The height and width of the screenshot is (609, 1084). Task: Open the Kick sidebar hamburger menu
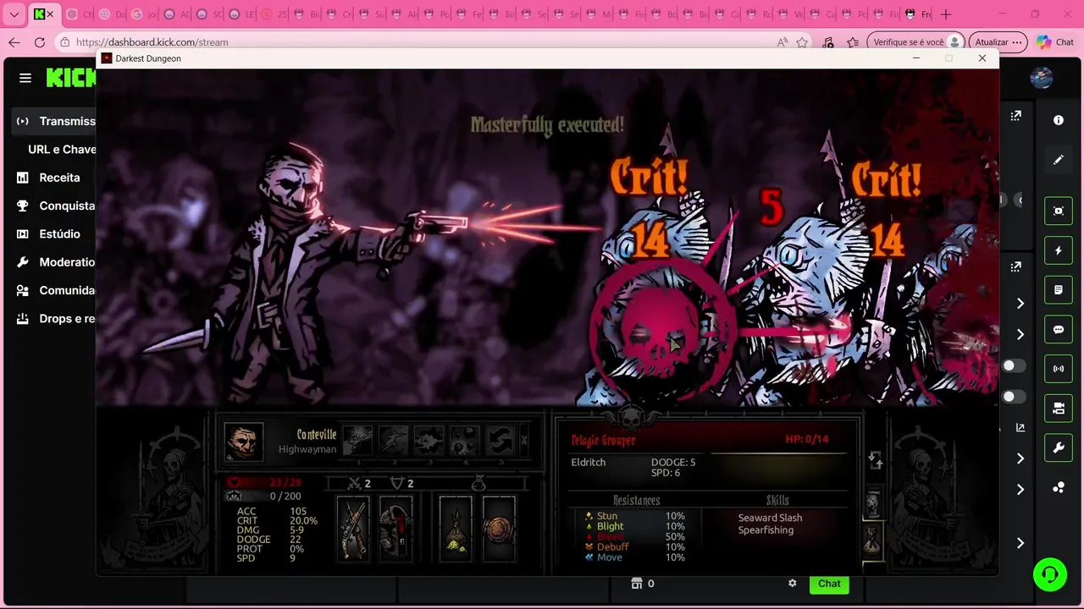[x=25, y=78]
